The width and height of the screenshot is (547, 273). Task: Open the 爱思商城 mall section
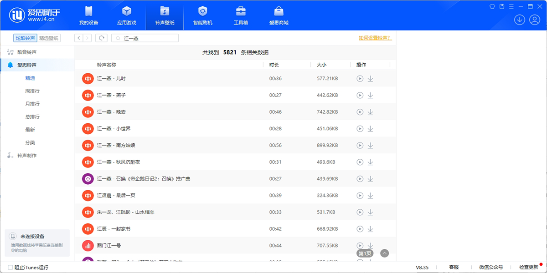coord(279,15)
